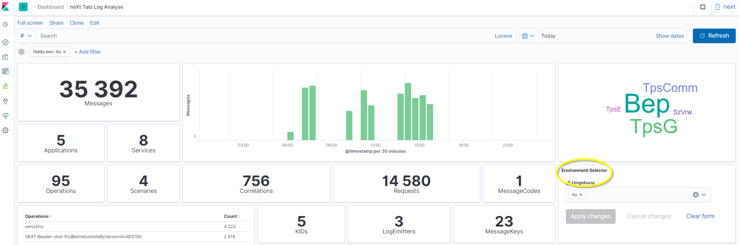Select TpsE in the tag cloud
Viewport: 739px width, 245px height.
coord(613,109)
